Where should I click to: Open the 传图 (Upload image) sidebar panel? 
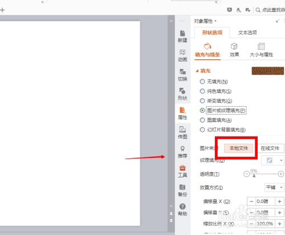[x=182, y=133]
